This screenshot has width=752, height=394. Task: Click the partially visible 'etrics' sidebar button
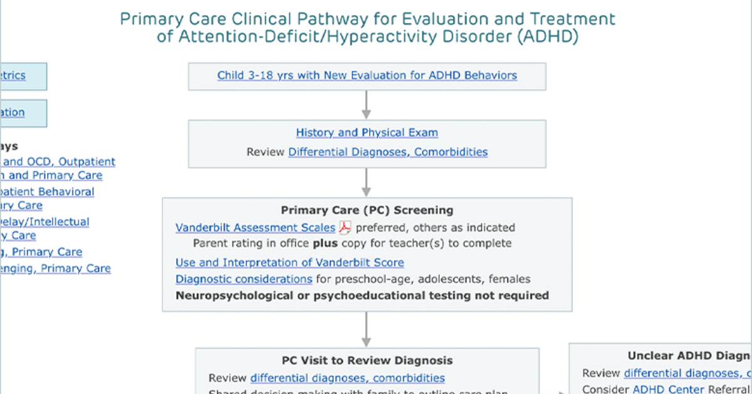[x=23, y=76]
